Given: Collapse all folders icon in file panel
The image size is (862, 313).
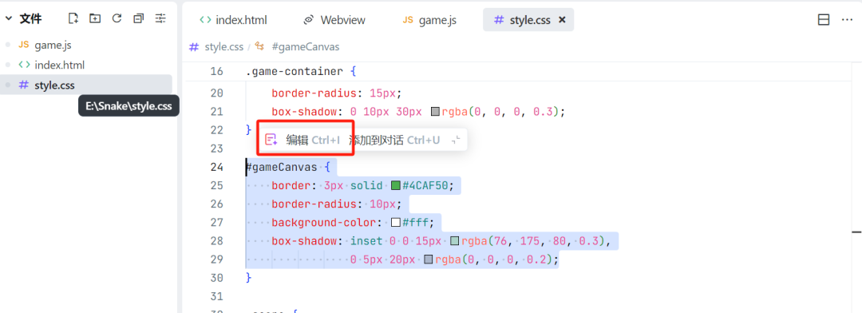Looking at the screenshot, I should coord(139,18).
